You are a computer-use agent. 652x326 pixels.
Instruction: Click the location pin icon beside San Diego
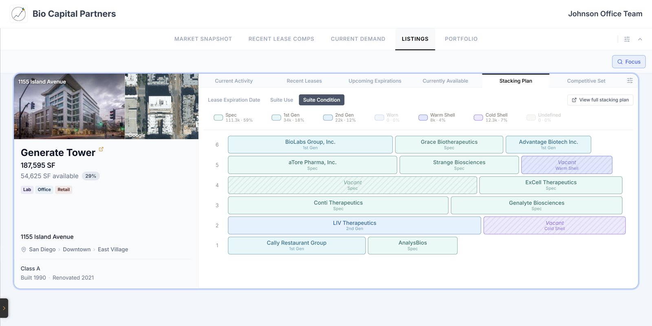tap(24, 249)
